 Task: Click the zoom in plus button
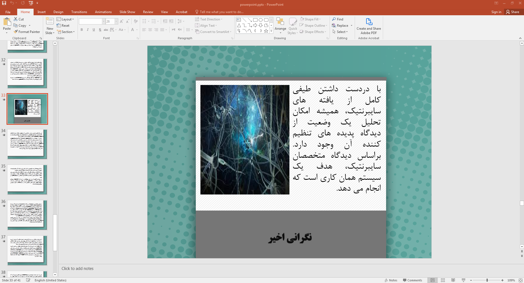click(502, 280)
